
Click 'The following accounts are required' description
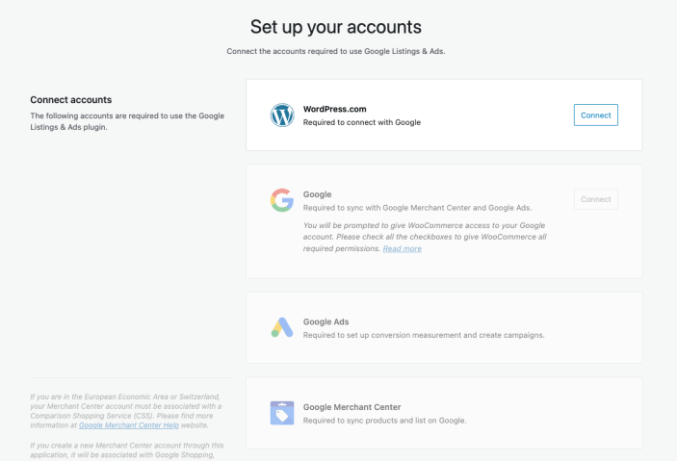point(127,121)
